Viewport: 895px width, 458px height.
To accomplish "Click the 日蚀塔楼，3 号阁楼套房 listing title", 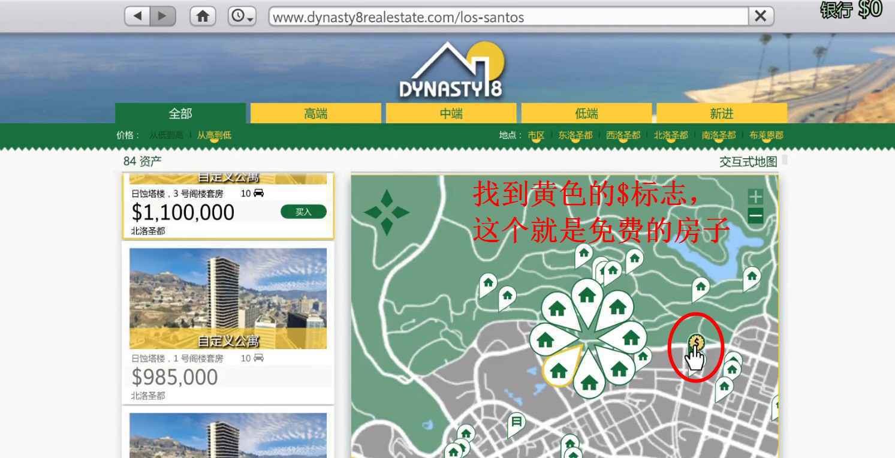I will click(177, 194).
